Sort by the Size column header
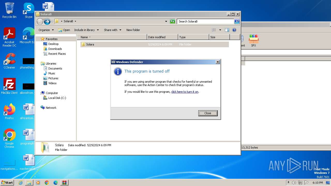 click(x=219, y=37)
